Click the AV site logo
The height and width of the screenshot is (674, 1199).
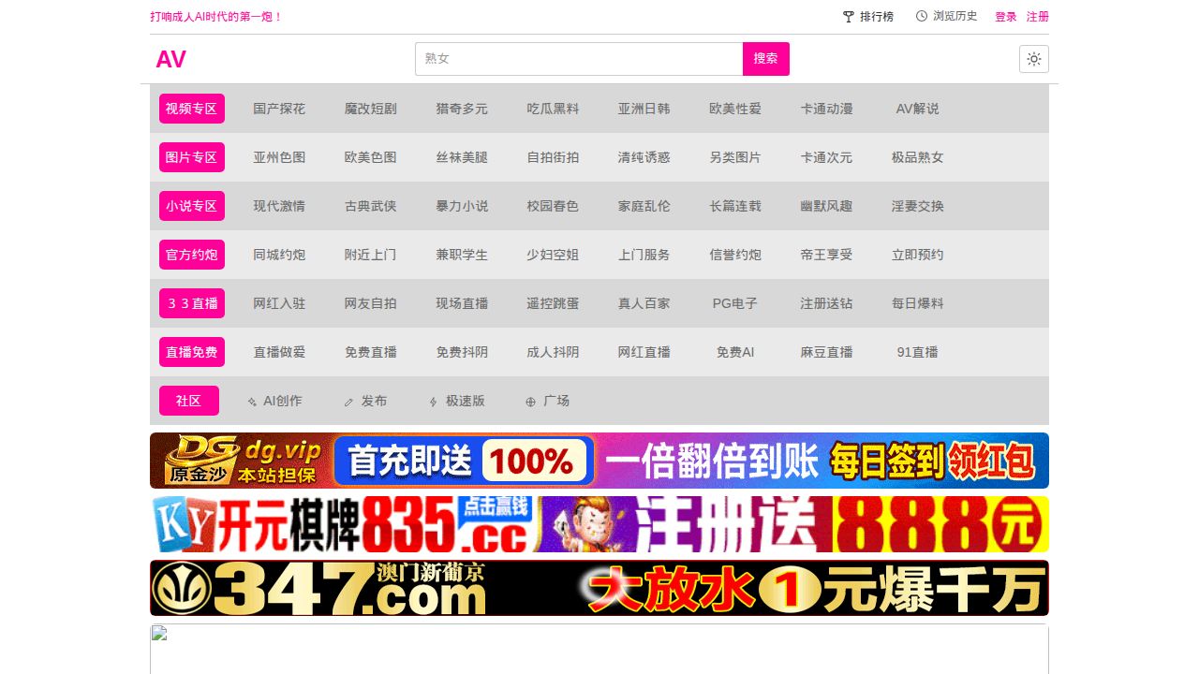pyautogui.click(x=171, y=59)
